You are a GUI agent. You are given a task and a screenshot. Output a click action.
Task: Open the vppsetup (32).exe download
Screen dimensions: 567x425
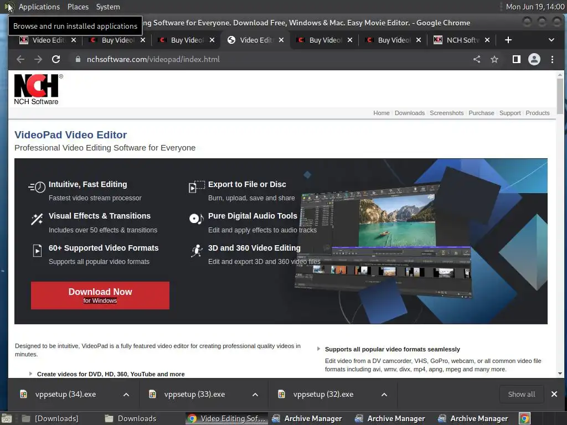click(x=323, y=394)
